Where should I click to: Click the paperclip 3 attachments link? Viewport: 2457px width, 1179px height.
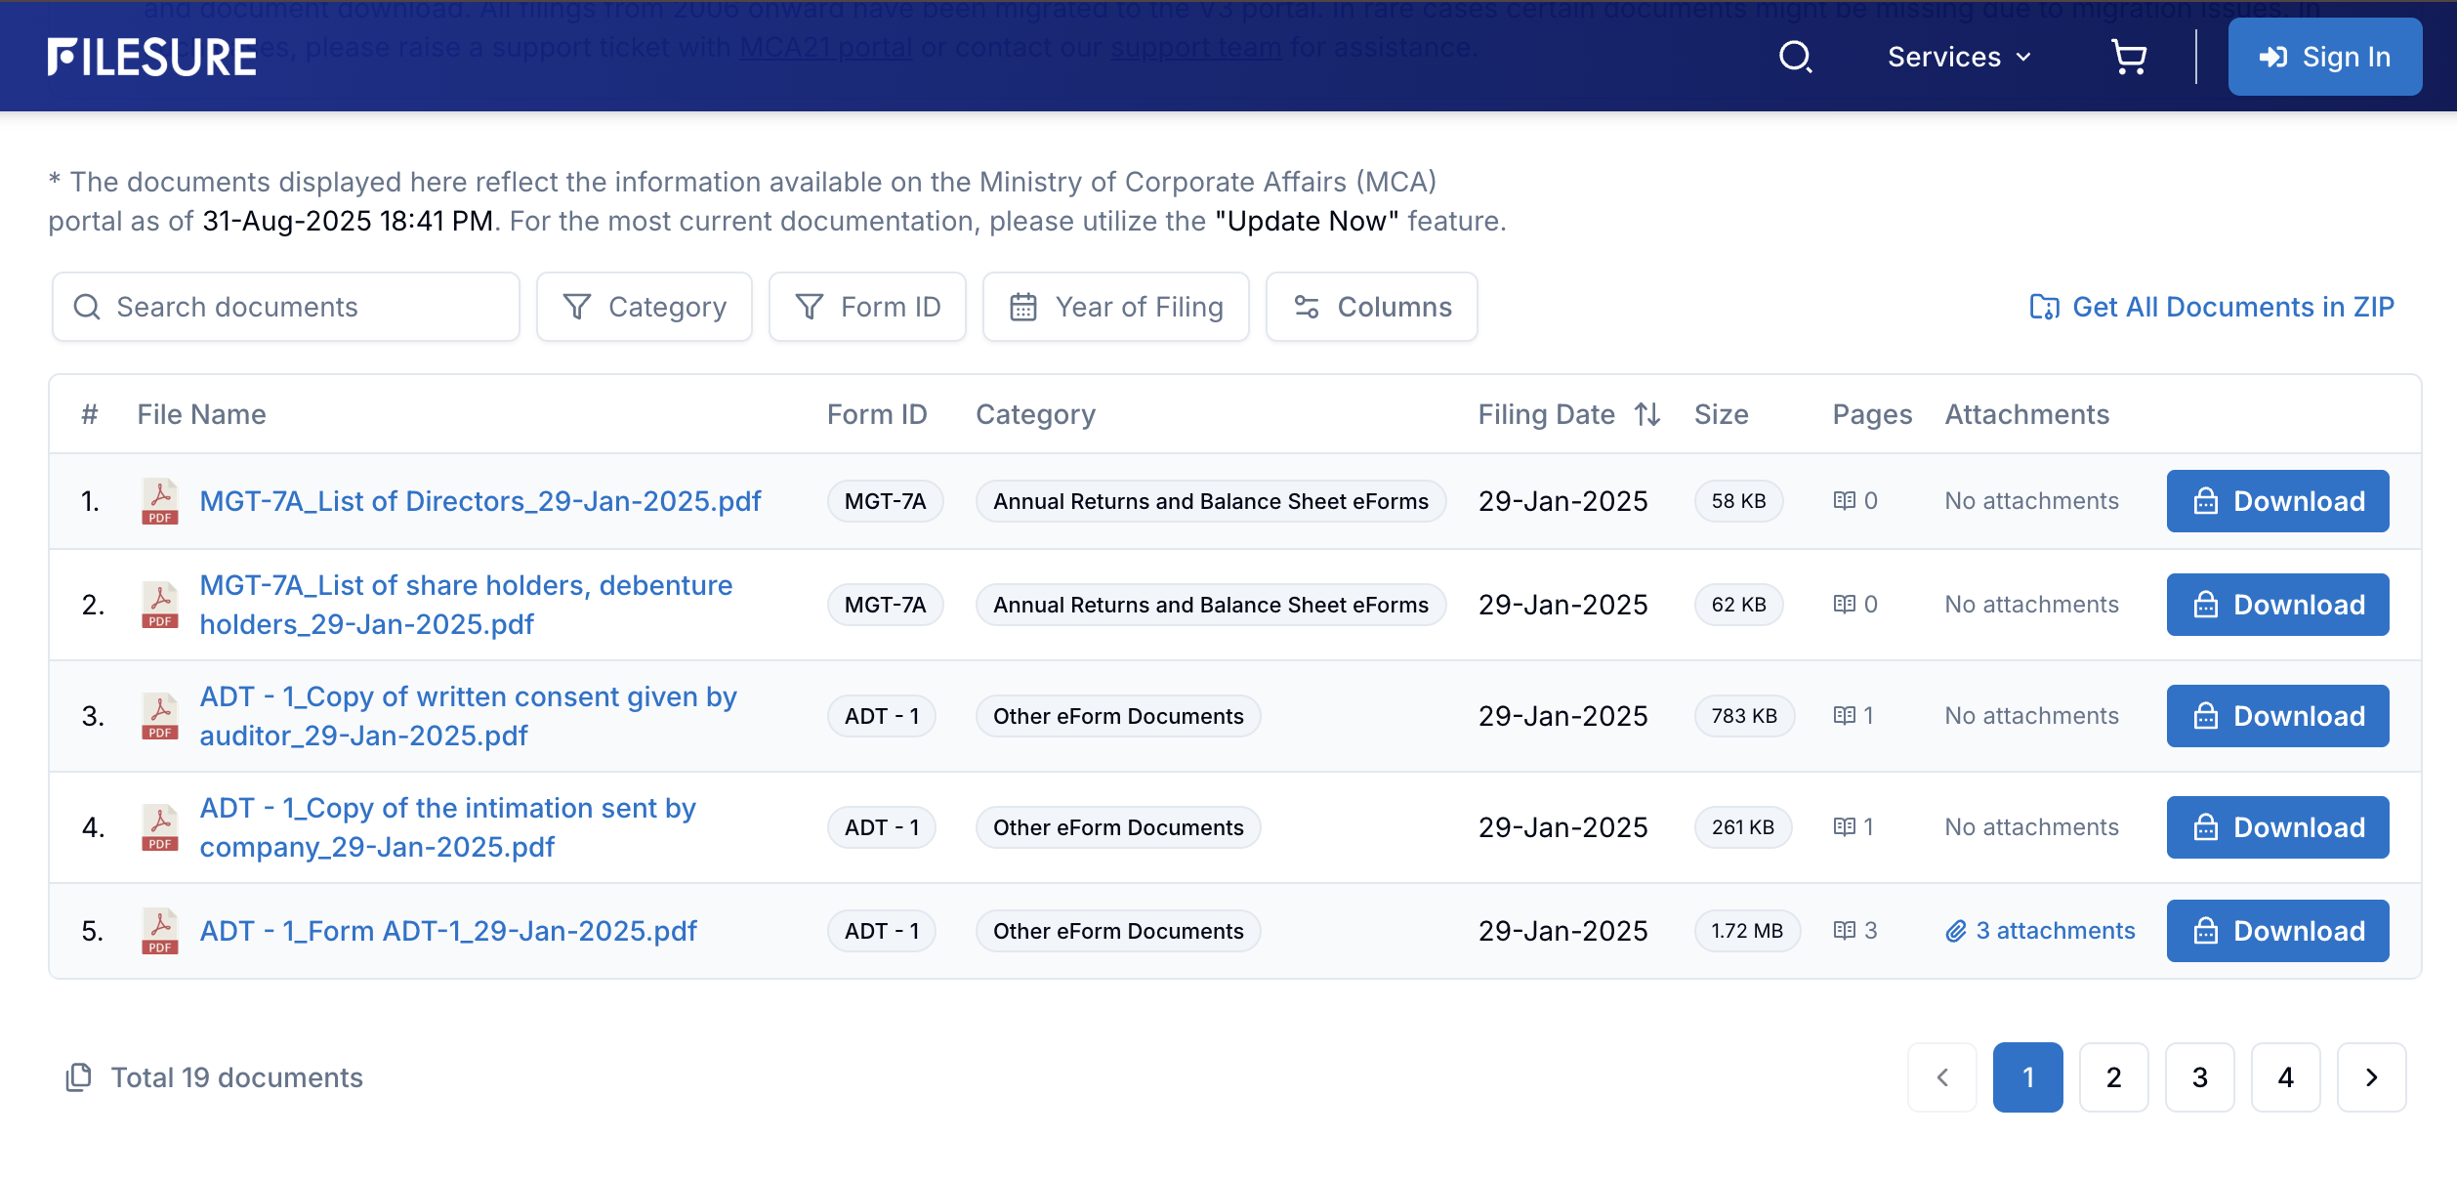2040,931
